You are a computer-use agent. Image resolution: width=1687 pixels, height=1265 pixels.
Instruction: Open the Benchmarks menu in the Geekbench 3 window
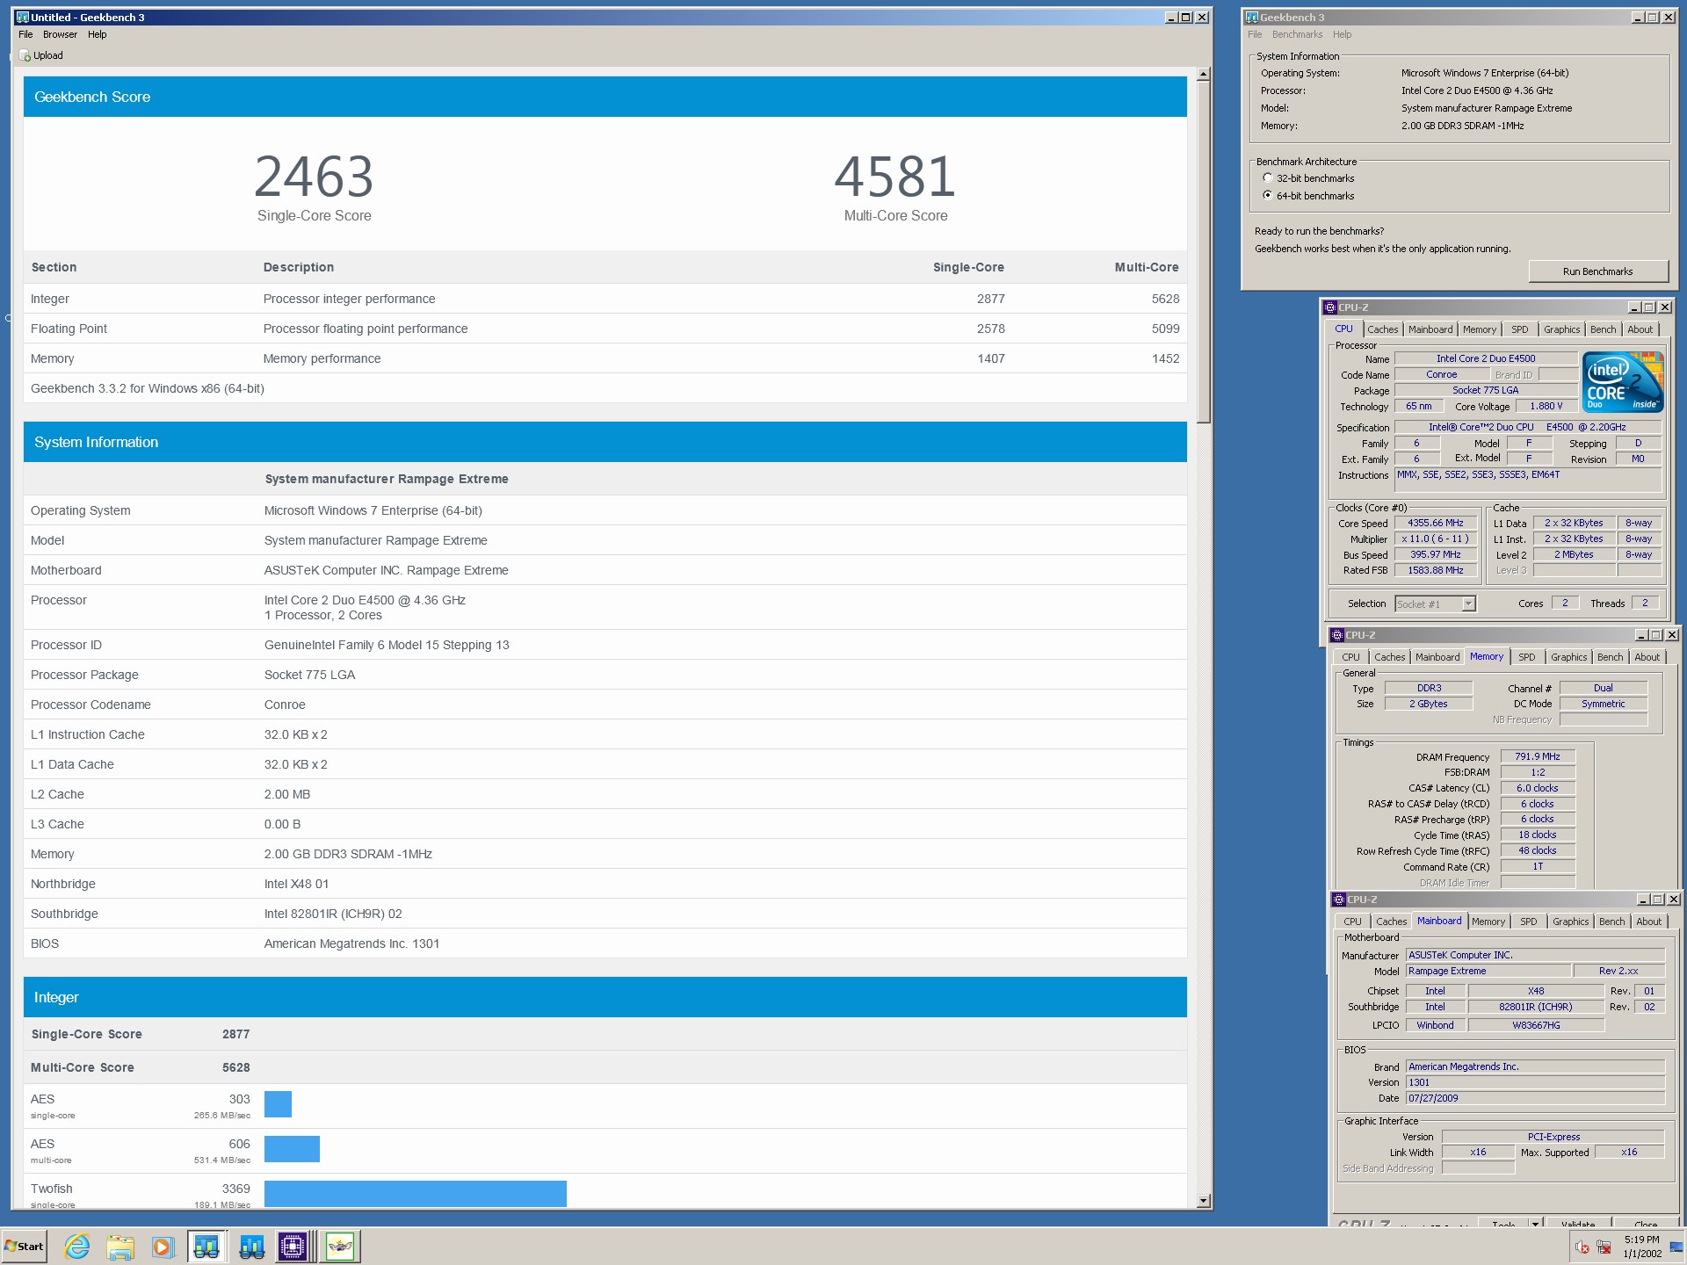1297,34
